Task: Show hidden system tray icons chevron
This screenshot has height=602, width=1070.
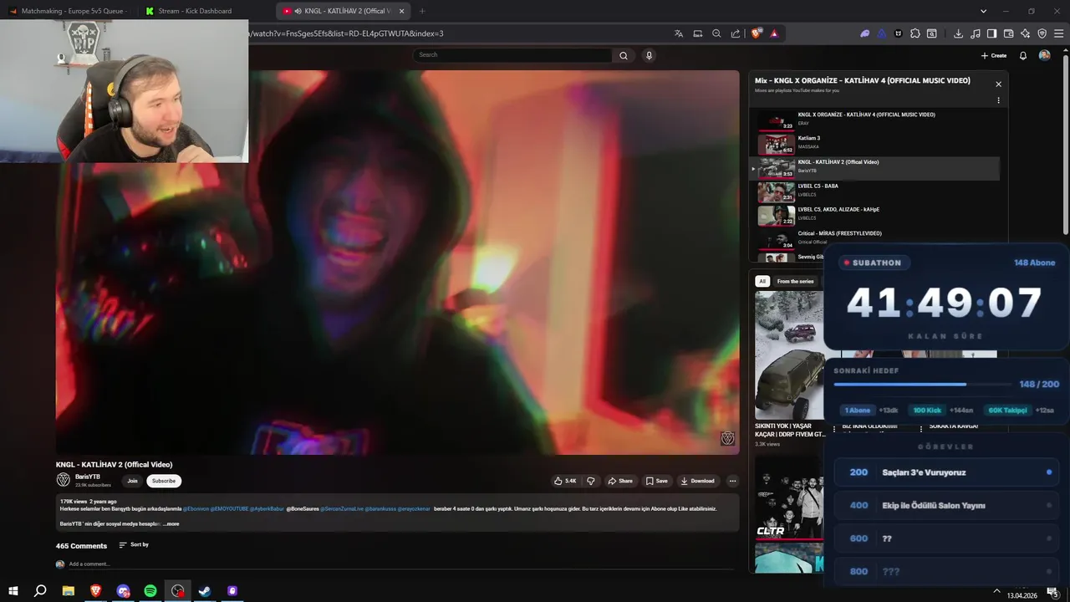Action: (996, 591)
